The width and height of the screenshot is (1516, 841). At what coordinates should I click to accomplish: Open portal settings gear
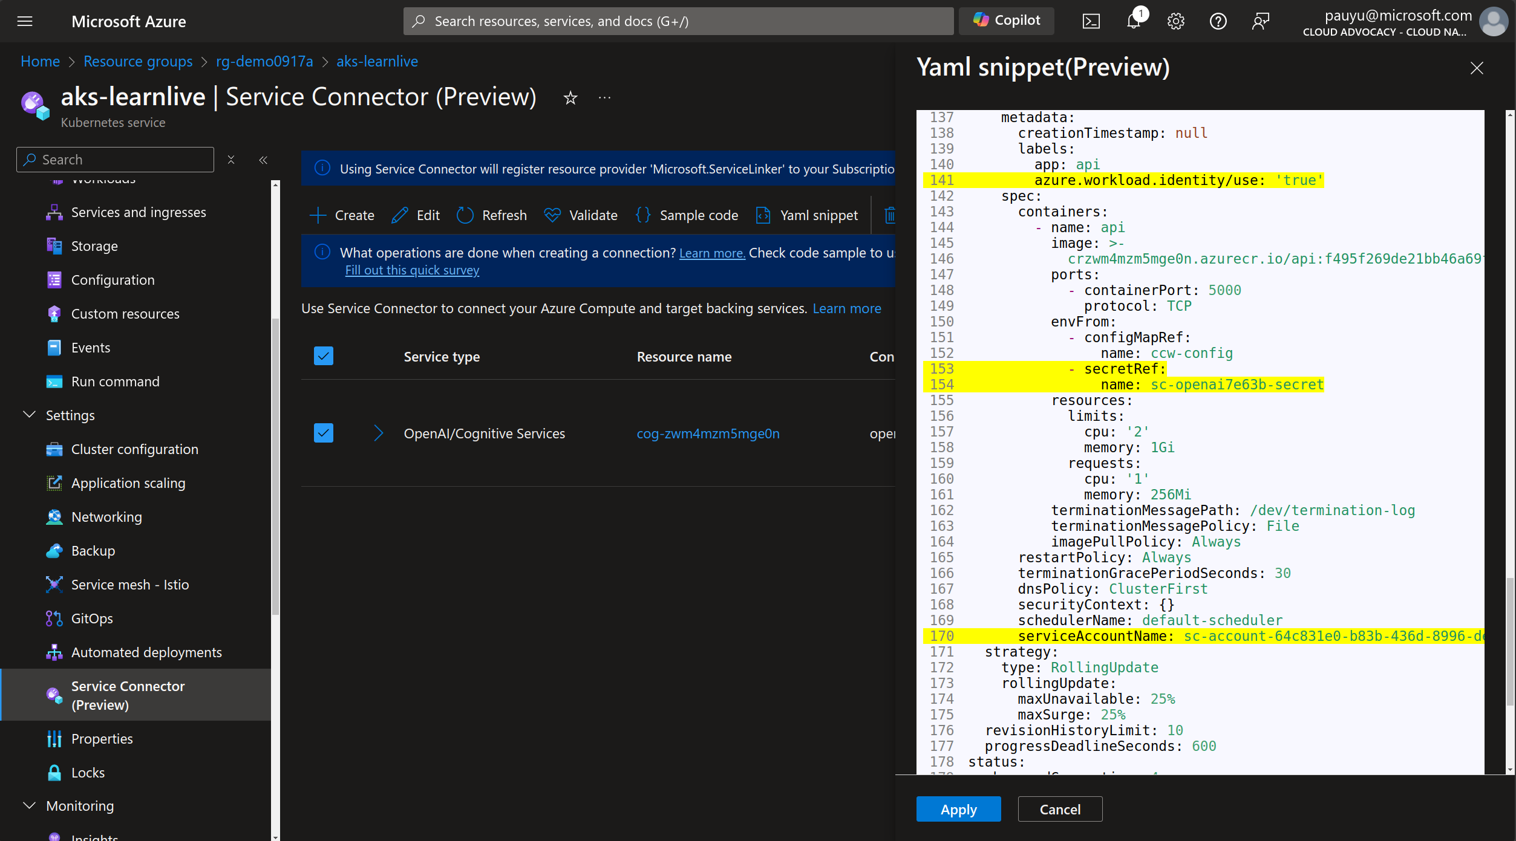tap(1175, 21)
